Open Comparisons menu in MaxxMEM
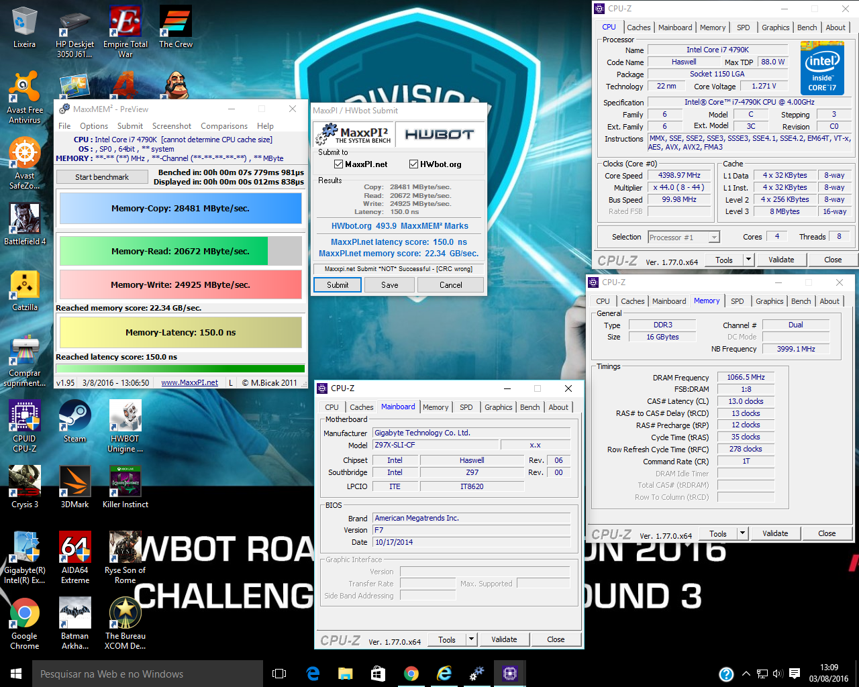 coord(224,126)
